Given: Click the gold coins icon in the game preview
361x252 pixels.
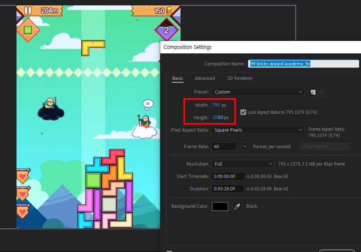Looking at the screenshot, I should coord(169,11).
